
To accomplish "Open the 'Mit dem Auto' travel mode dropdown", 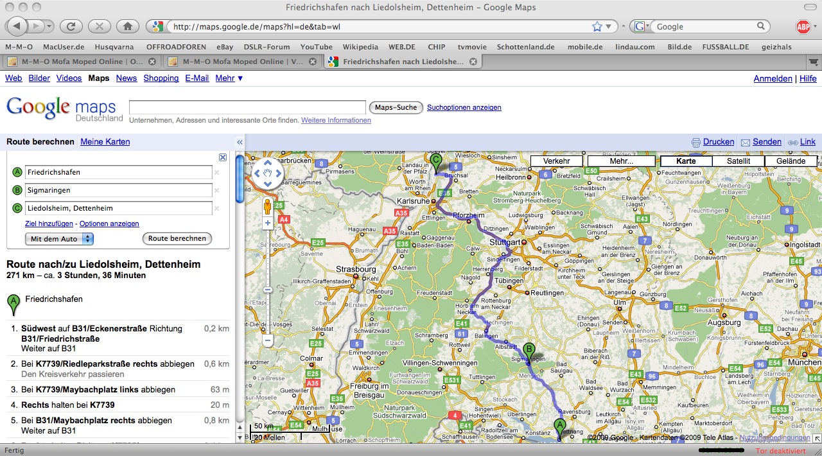I will point(59,239).
